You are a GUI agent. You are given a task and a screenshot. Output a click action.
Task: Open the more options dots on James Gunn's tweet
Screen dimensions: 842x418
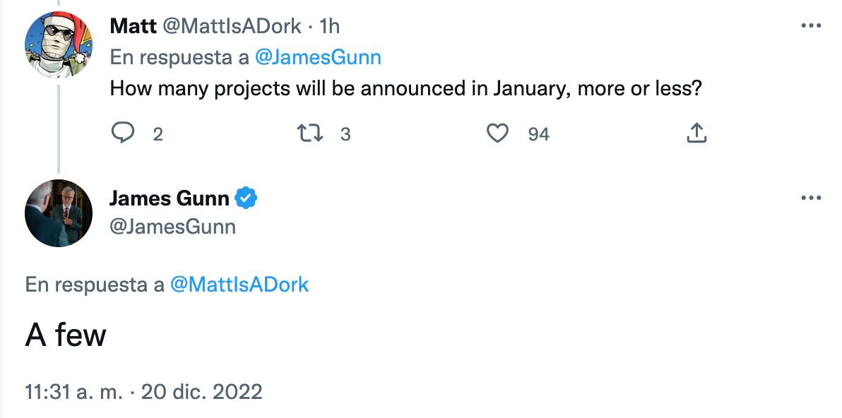811,198
